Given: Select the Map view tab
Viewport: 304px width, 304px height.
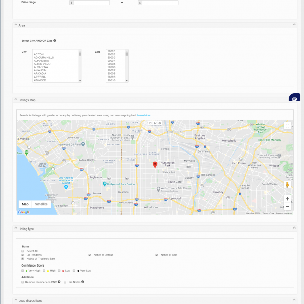Looking at the screenshot, I should point(25,204).
